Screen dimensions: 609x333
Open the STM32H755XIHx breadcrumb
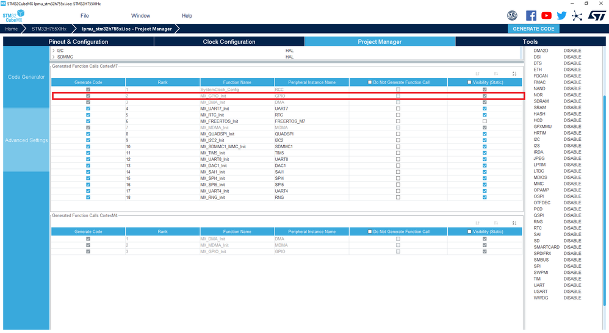click(x=49, y=29)
